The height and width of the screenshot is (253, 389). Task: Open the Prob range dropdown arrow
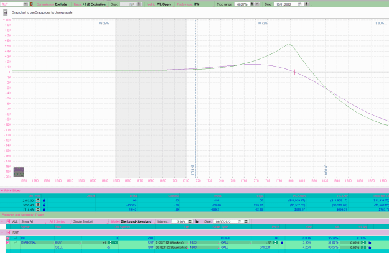(x=257, y=4)
